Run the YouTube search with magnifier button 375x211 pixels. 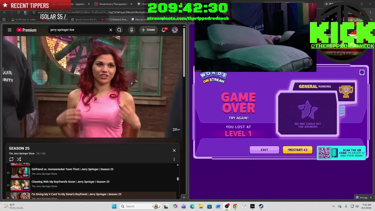(x=119, y=30)
